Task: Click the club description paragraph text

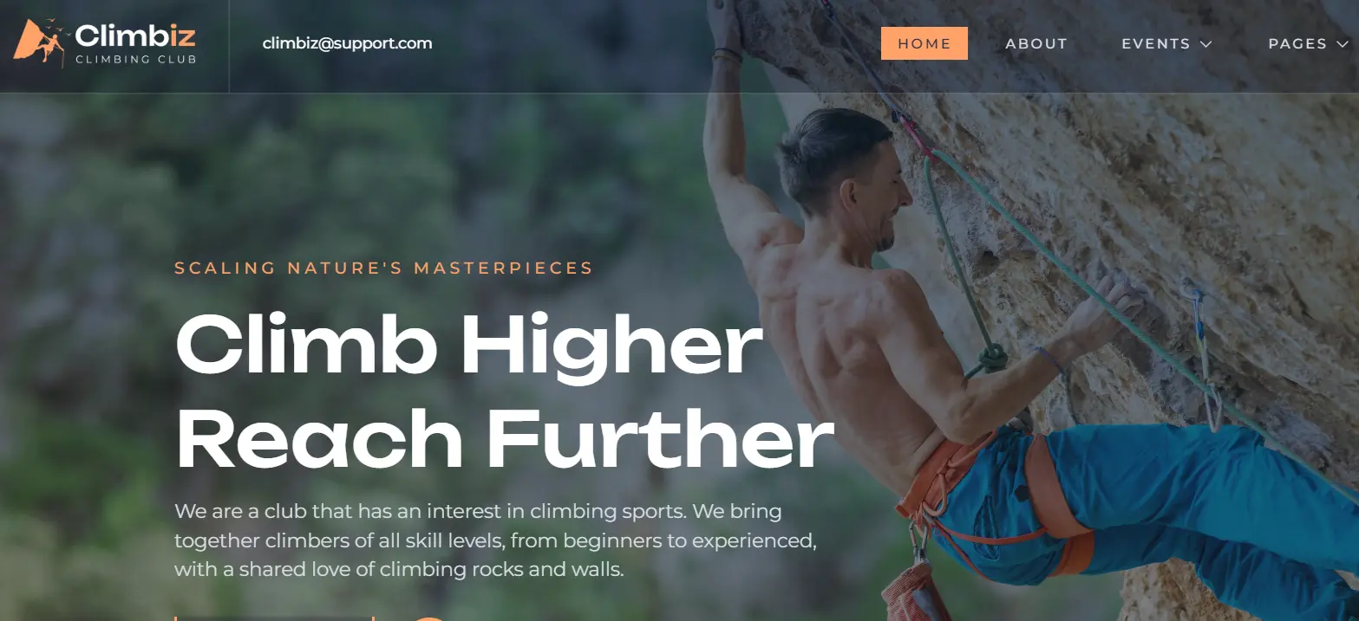Action: point(496,540)
